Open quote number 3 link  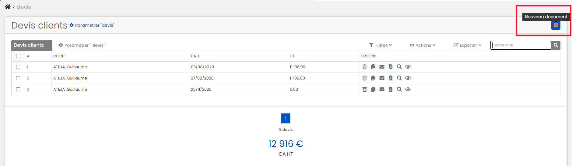click(28, 89)
